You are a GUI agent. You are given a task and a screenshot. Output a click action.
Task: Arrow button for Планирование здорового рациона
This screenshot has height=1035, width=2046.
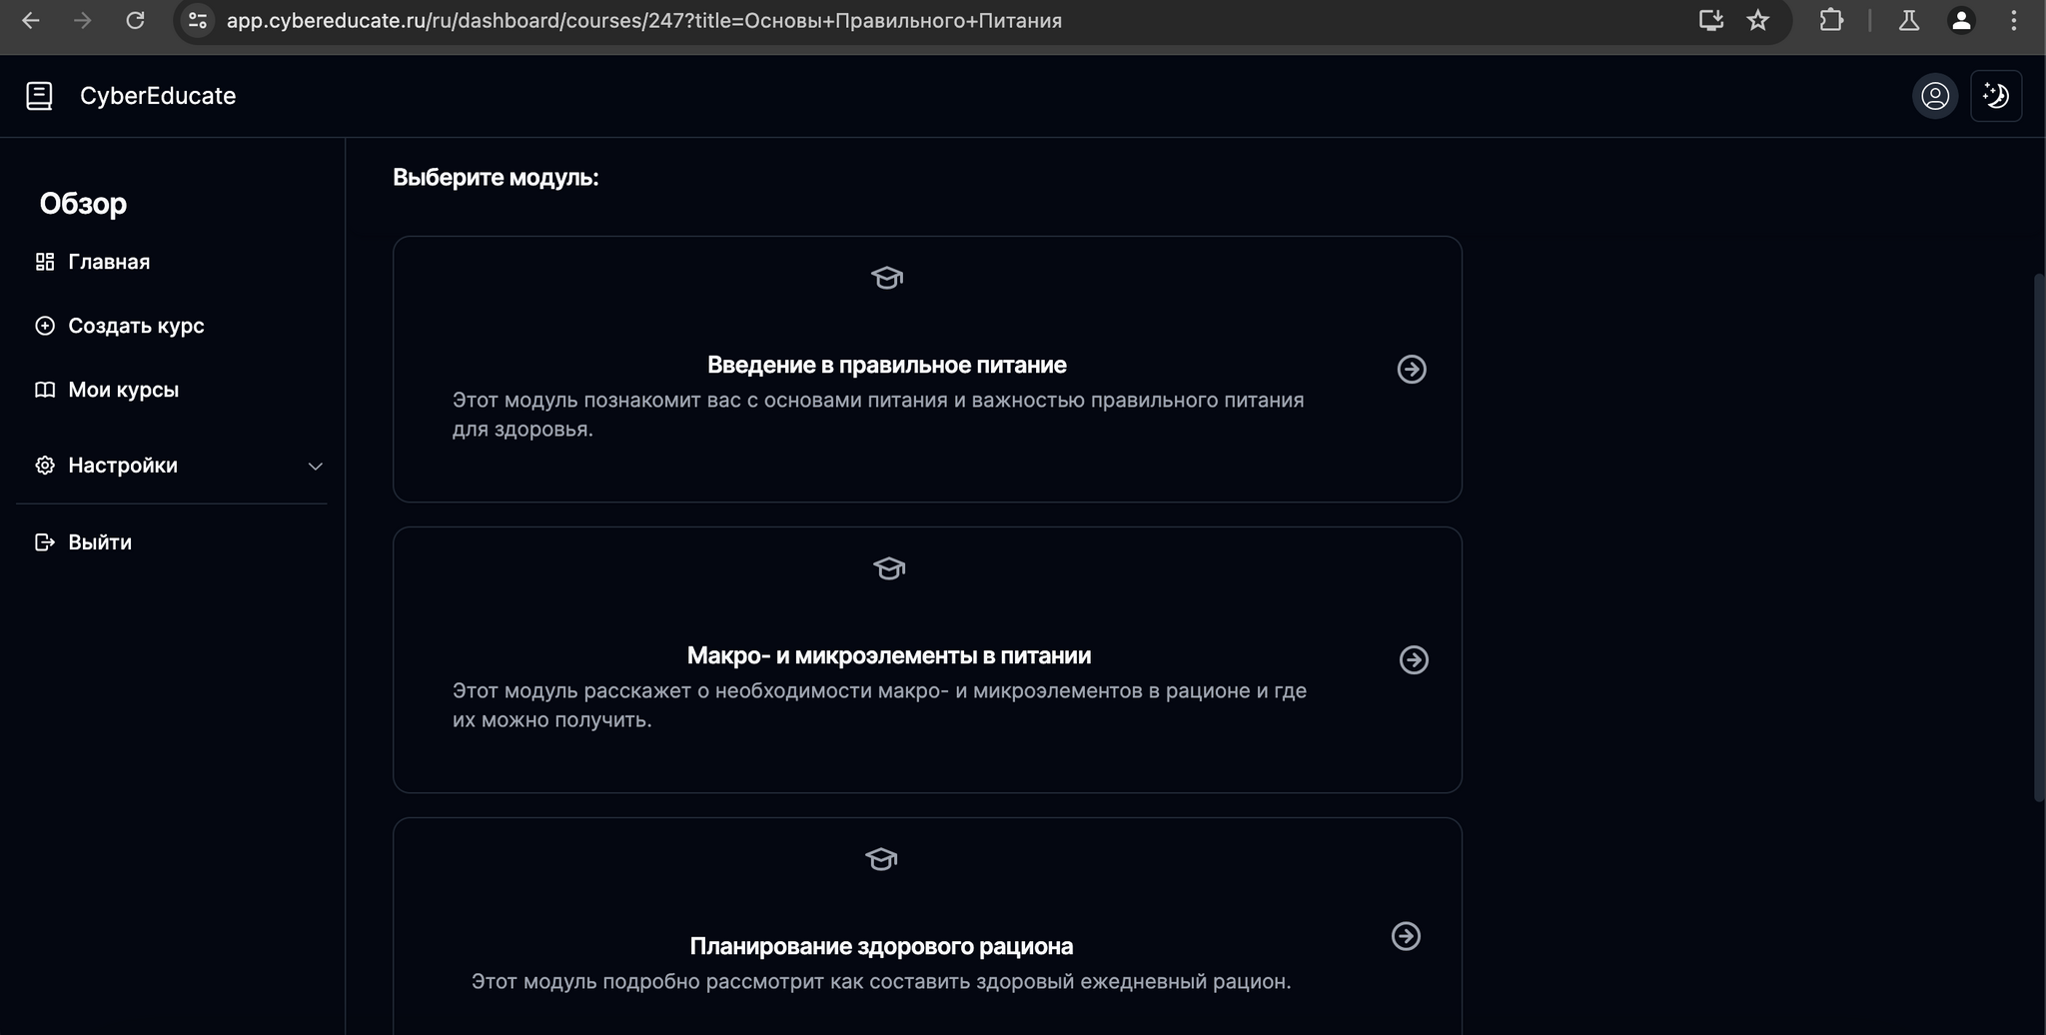[1406, 936]
